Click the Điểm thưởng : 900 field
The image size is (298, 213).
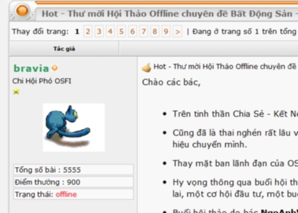74,182
